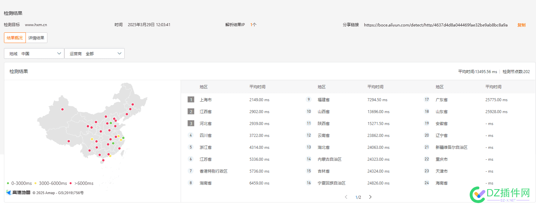
Task: Click rank 9 badge for 福建省
Action: [x=309, y=100]
